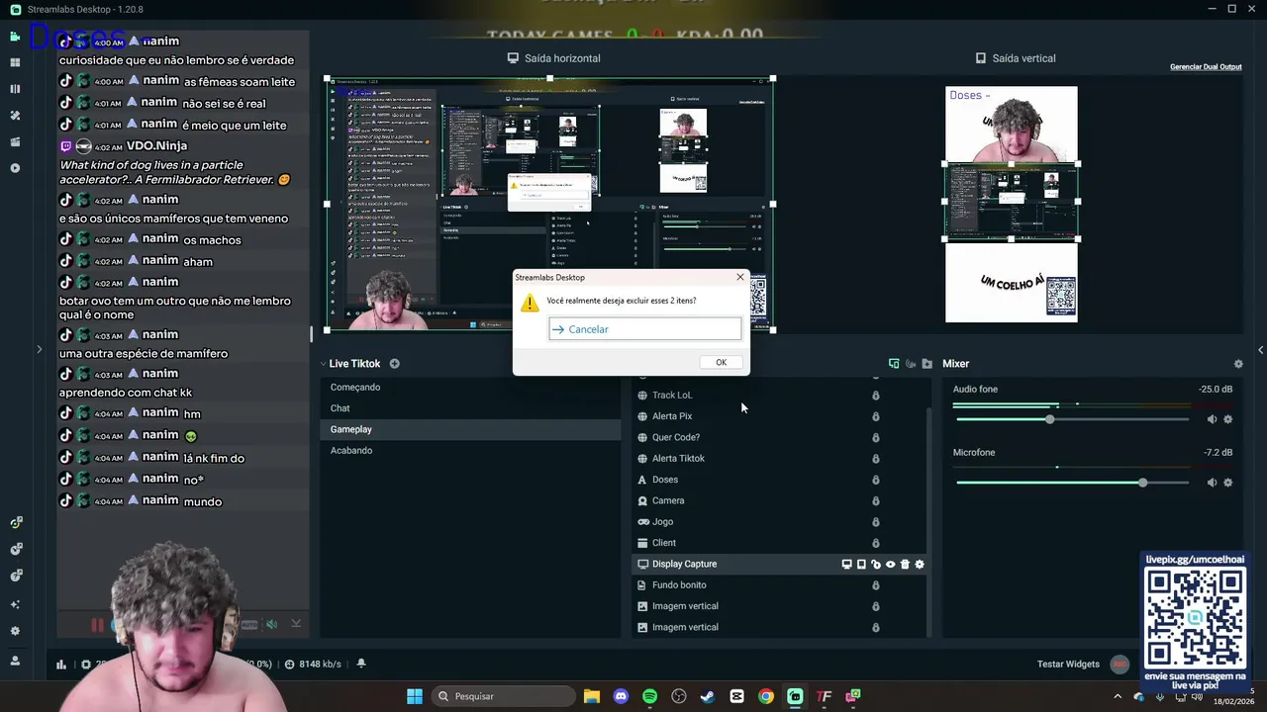Open the sparkle AI icon in sidebar
Viewport: 1267px width, 712px height.
click(x=15, y=604)
